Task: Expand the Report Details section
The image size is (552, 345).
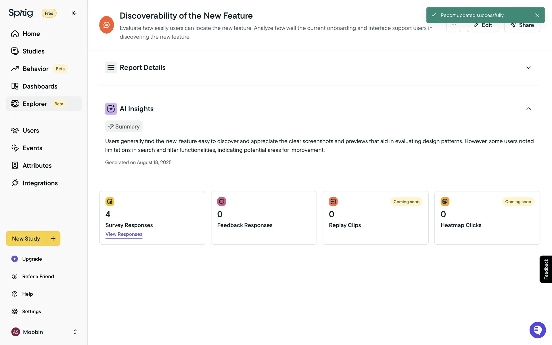Action: (x=528, y=68)
